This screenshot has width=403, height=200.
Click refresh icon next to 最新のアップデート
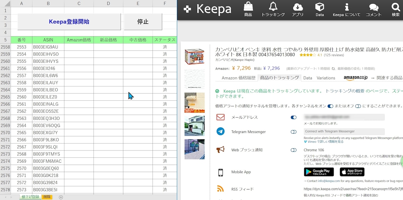tap(333, 69)
